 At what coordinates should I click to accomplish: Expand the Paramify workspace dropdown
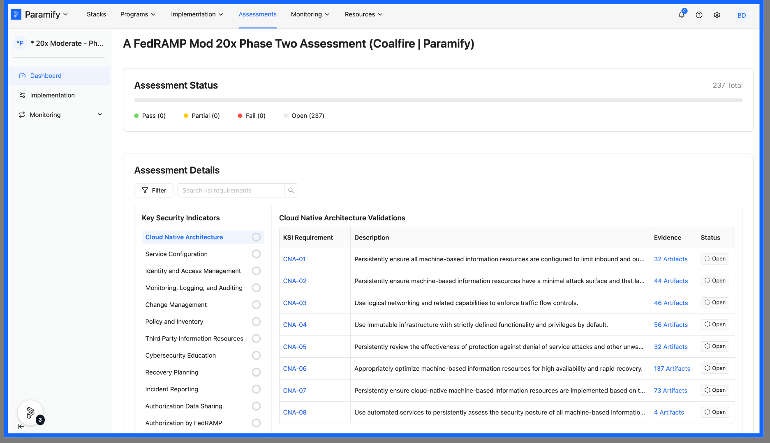[65, 14]
